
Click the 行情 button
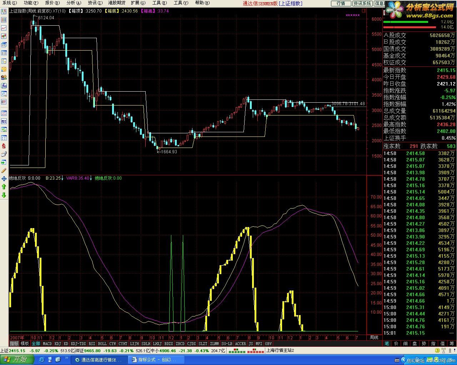pyautogui.click(x=341, y=3)
